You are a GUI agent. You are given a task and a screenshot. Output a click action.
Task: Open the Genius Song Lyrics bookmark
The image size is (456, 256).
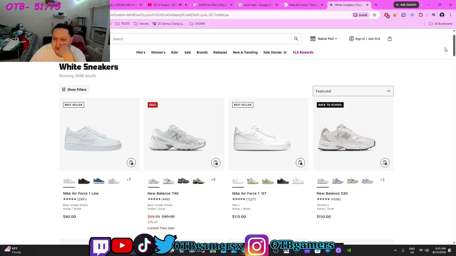tap(169, 24)
